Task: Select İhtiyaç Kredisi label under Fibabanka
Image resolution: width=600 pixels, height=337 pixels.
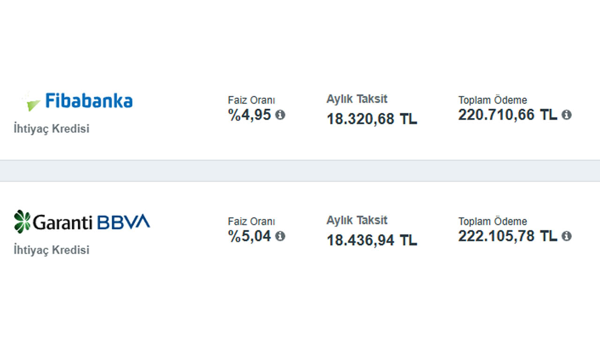Action: (x=52, y=129)
